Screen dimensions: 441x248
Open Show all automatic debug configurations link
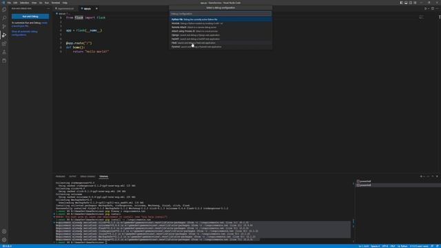(x=25, y=33)
